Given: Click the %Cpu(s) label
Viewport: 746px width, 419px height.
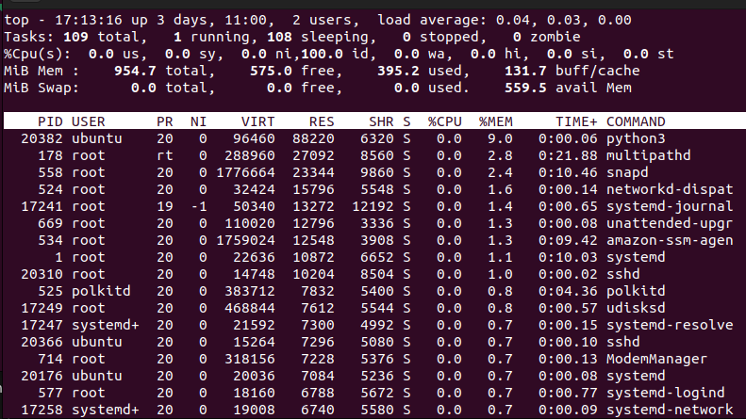Looking at the screenshot, I should (x=37, y=55).
